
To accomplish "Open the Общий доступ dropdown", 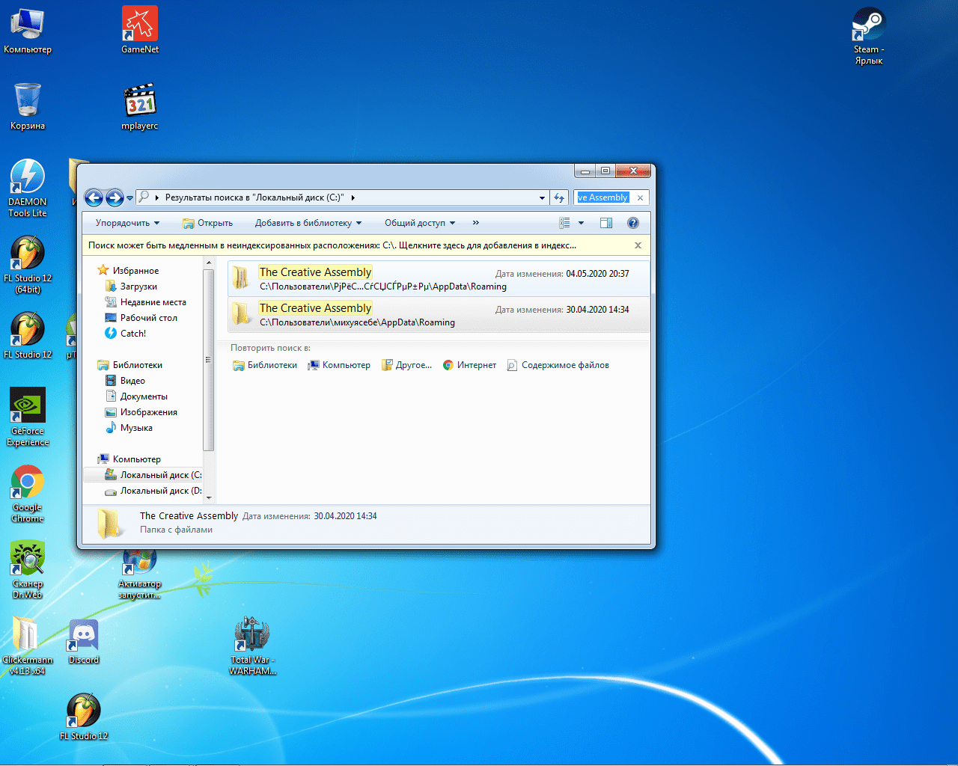I will pyautogui.click(x=420, y=223).
